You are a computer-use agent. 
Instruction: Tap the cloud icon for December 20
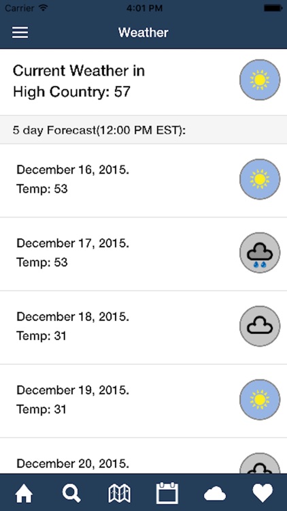260,463
